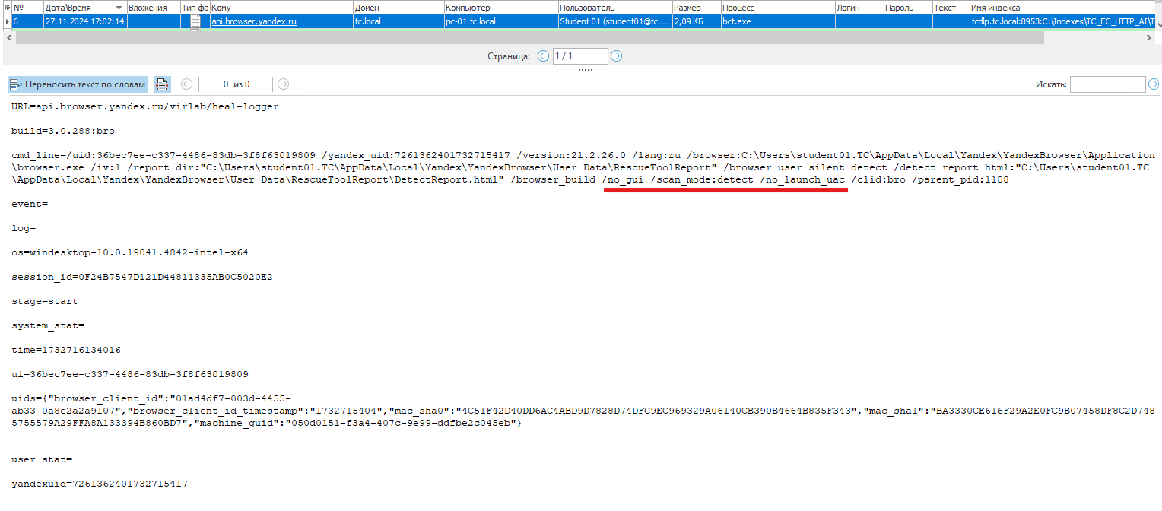1162x511 pixels.
Task: Click the page number field showing 1 / 1
Action: [x=580, y=56]
